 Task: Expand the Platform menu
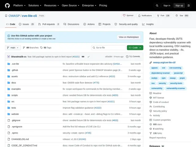click(19, 6)
